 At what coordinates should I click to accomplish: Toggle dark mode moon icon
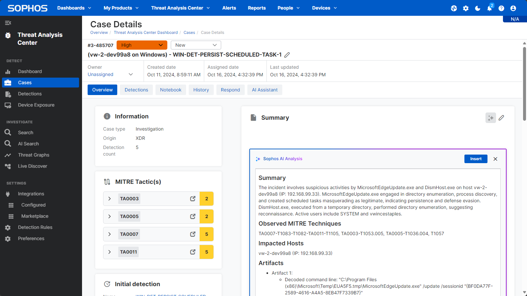478,8
